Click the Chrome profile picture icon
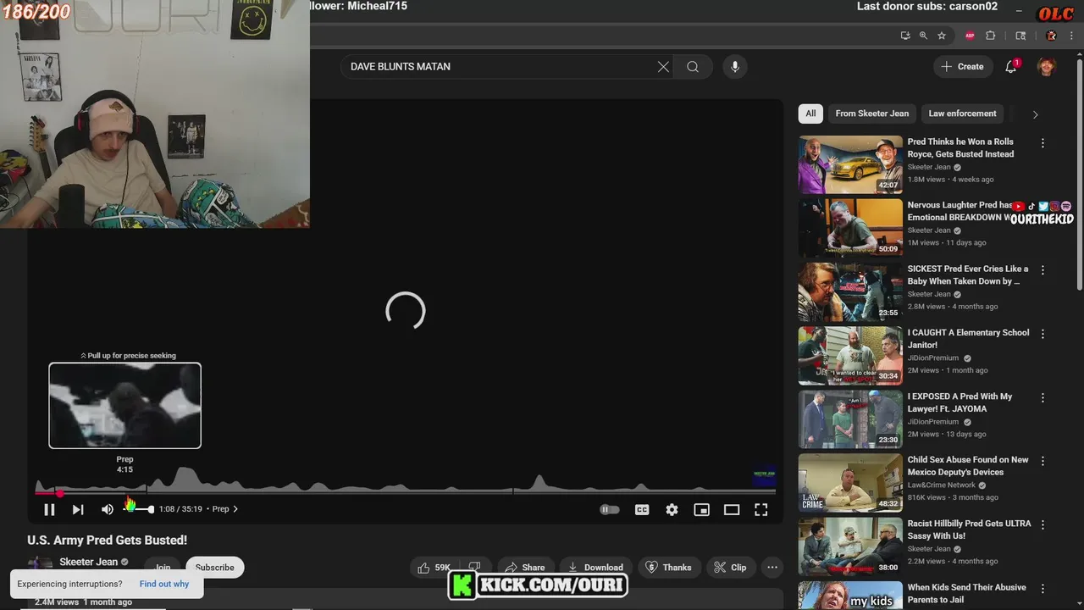 click(1051, 36)
